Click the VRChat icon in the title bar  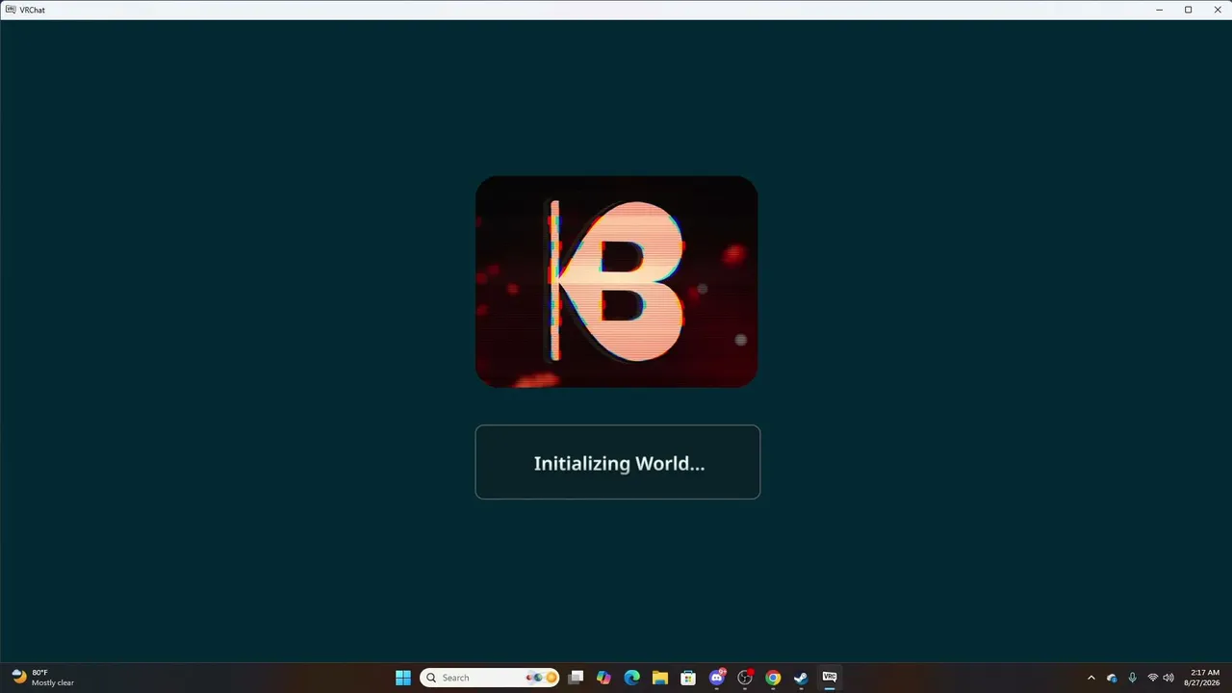11,10
